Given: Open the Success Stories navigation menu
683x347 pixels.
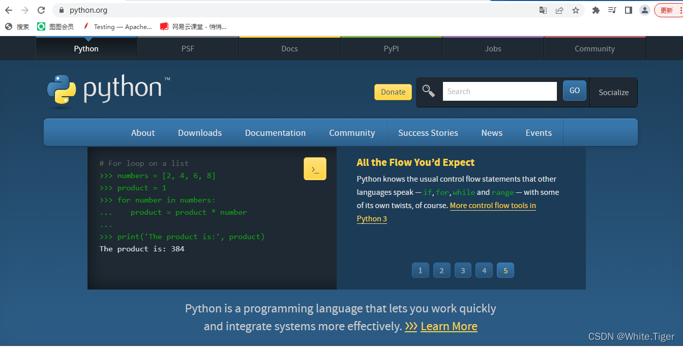Looking at the screenshot, I should (x=428, y=133).
